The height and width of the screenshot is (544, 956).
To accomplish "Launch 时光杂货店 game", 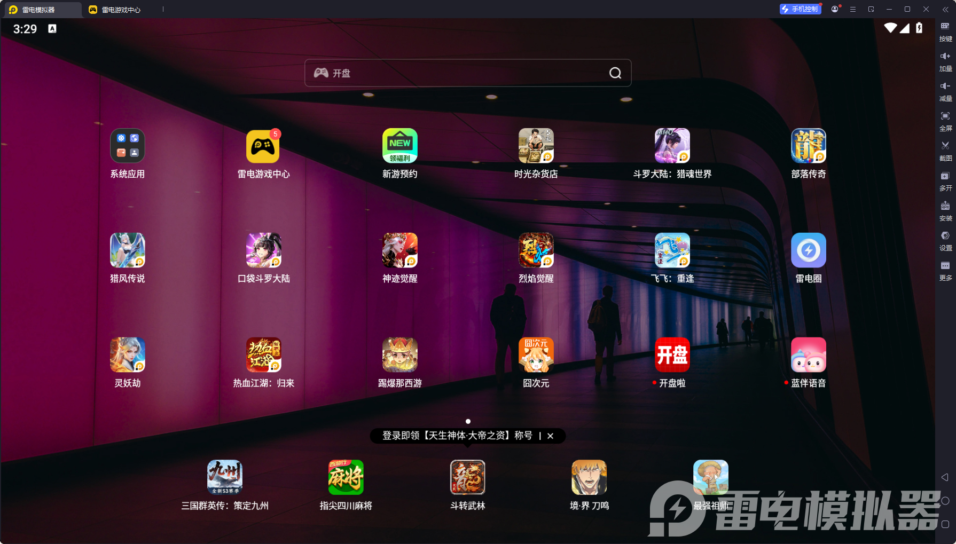I will (x=536, y=146).
